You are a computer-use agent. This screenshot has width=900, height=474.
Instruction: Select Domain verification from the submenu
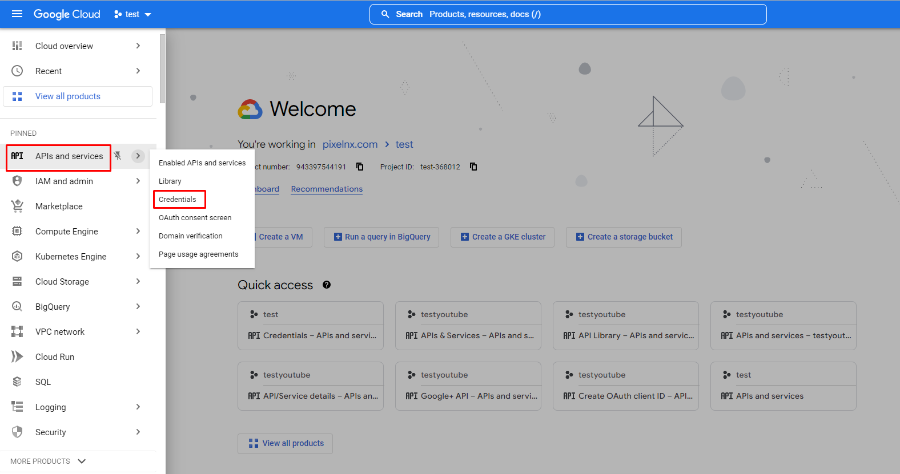click(x=202, y=236)
